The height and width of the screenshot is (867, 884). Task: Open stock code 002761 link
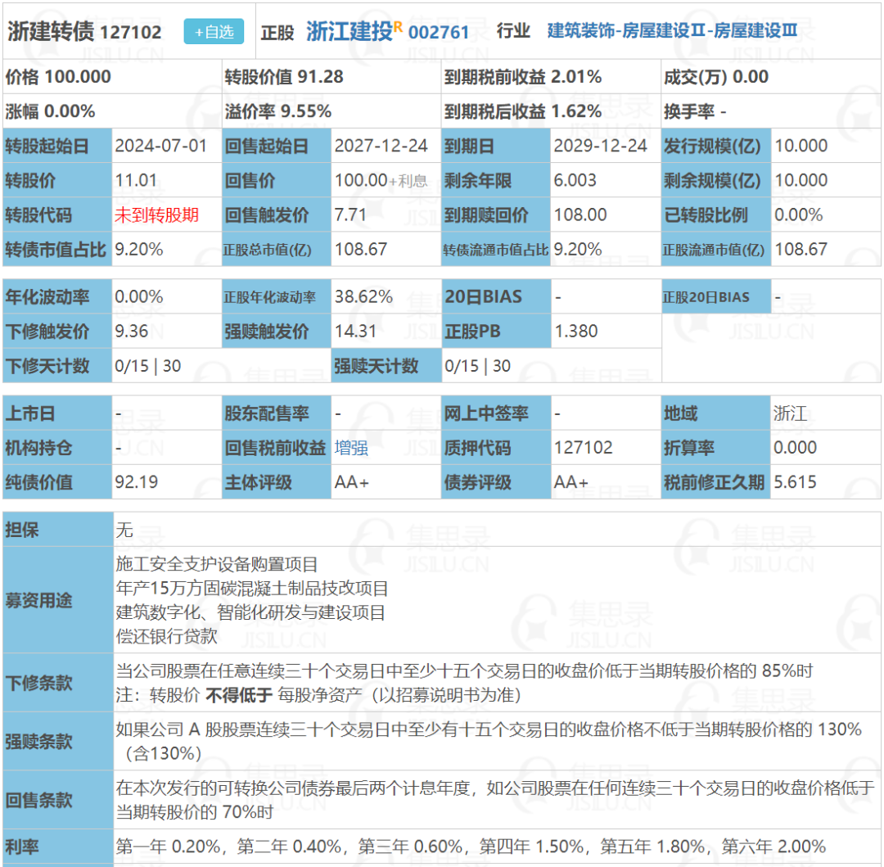[x=438, y=33]
